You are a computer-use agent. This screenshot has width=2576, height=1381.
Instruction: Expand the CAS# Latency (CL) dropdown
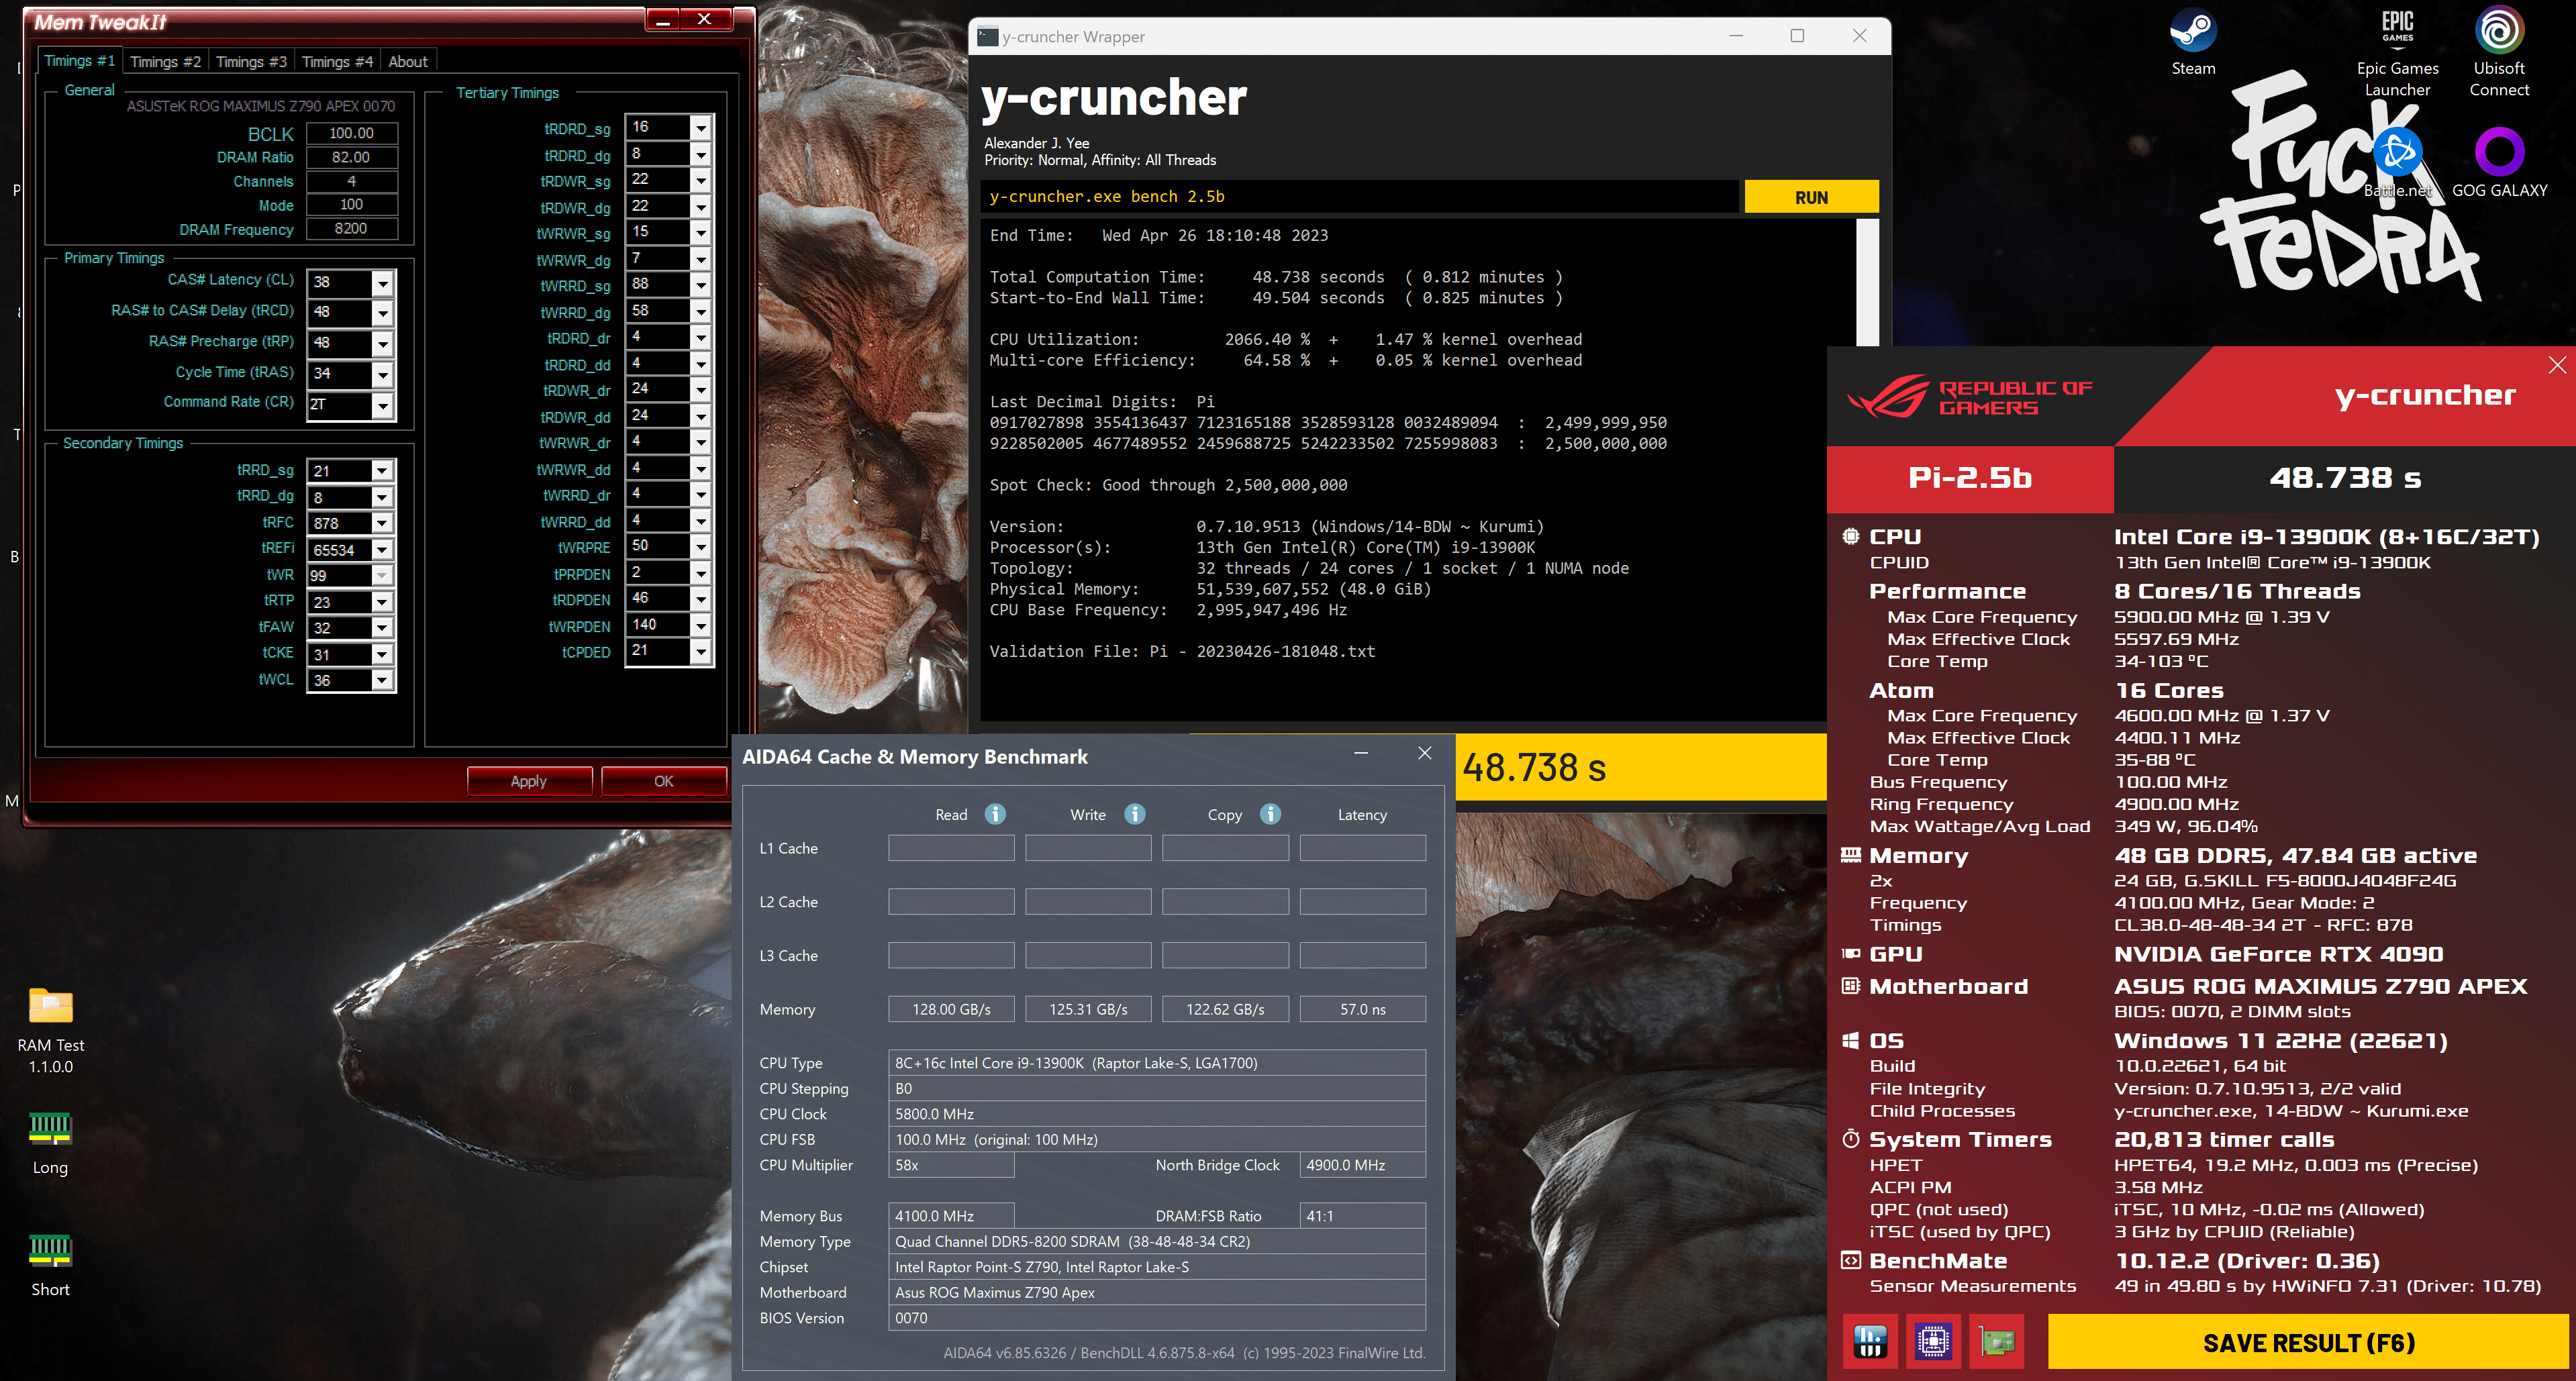coord(382,283)
